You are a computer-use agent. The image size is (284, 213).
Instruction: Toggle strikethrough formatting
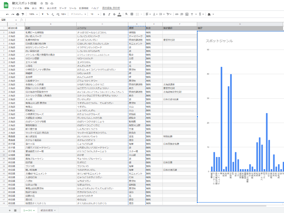pyautogui.click(x=114, y=14)
